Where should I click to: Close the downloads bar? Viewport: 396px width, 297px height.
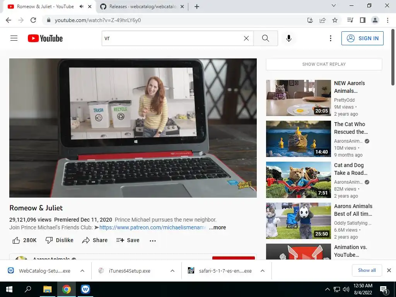pyautogui.click(x=389, y=270)
